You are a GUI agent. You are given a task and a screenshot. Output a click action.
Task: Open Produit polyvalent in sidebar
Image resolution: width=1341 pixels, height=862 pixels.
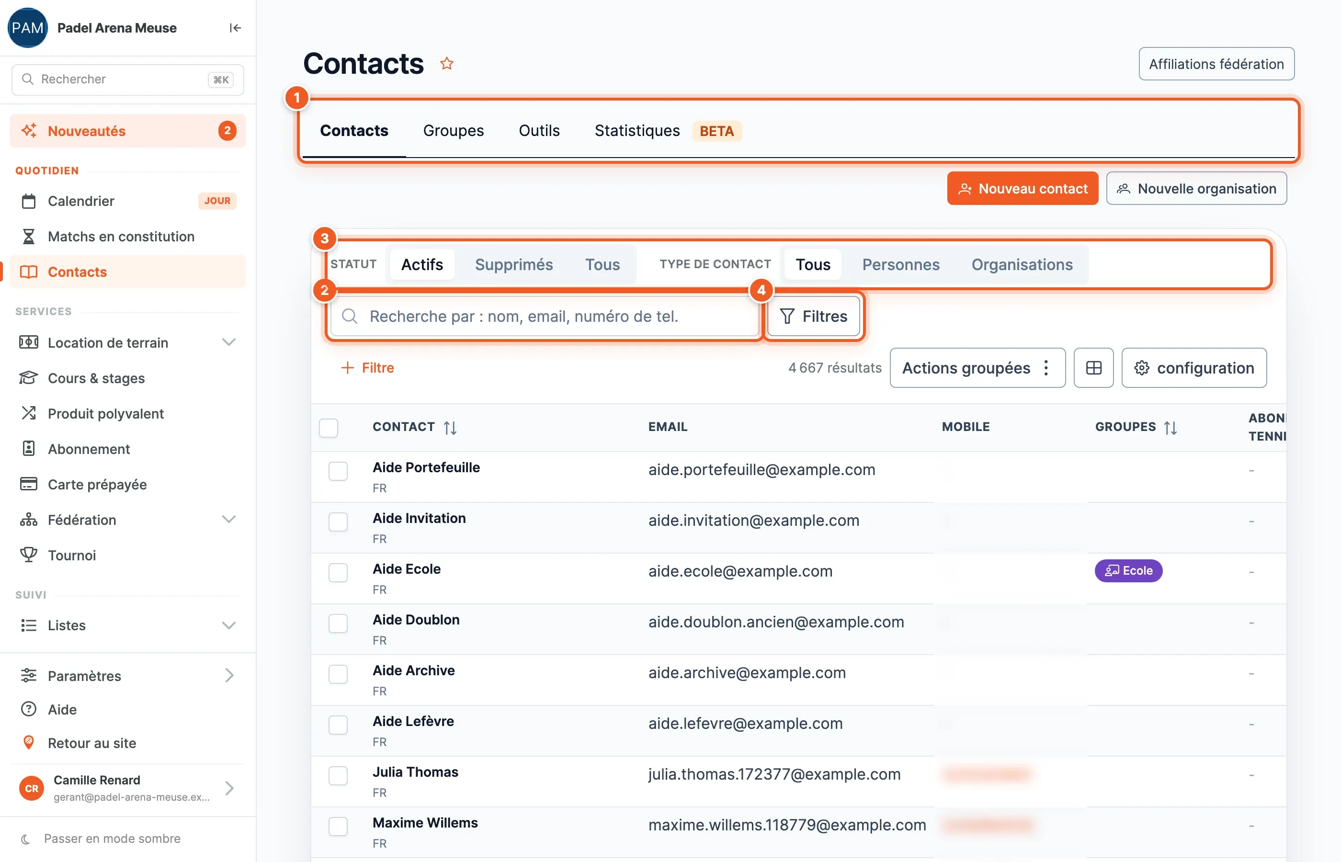(127, 414)
